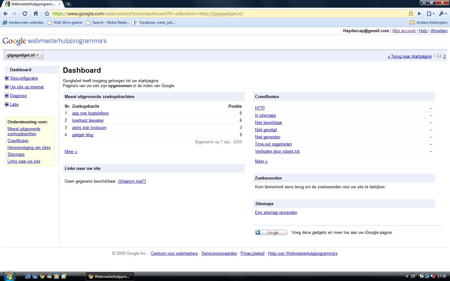Click the address bar URL field
This screenshot has height=281, width=450.
[230, 14]
